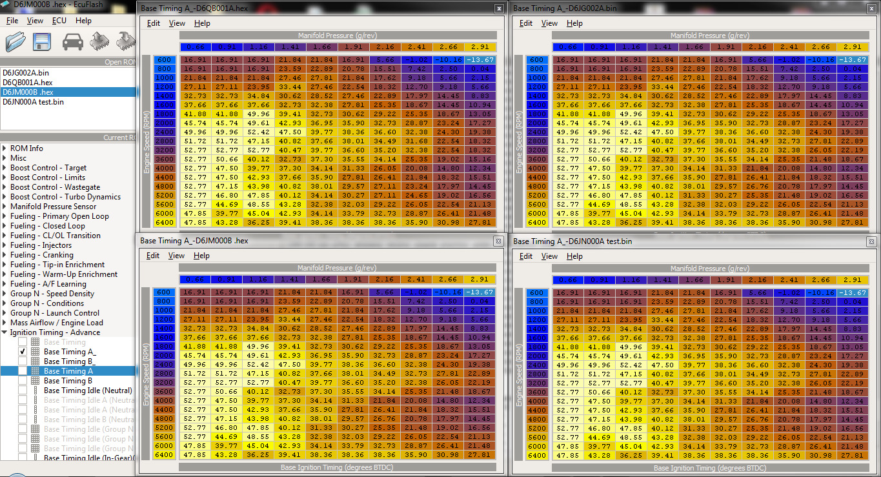Tick the Base Timing Idle B (Neutra checkbox

(x=23, y=420)
